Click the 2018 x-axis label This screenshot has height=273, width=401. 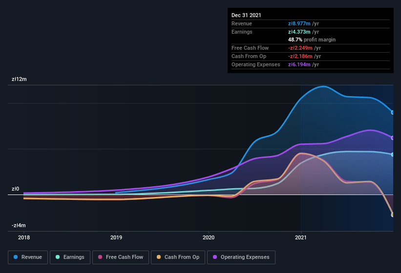click(24, 237)
